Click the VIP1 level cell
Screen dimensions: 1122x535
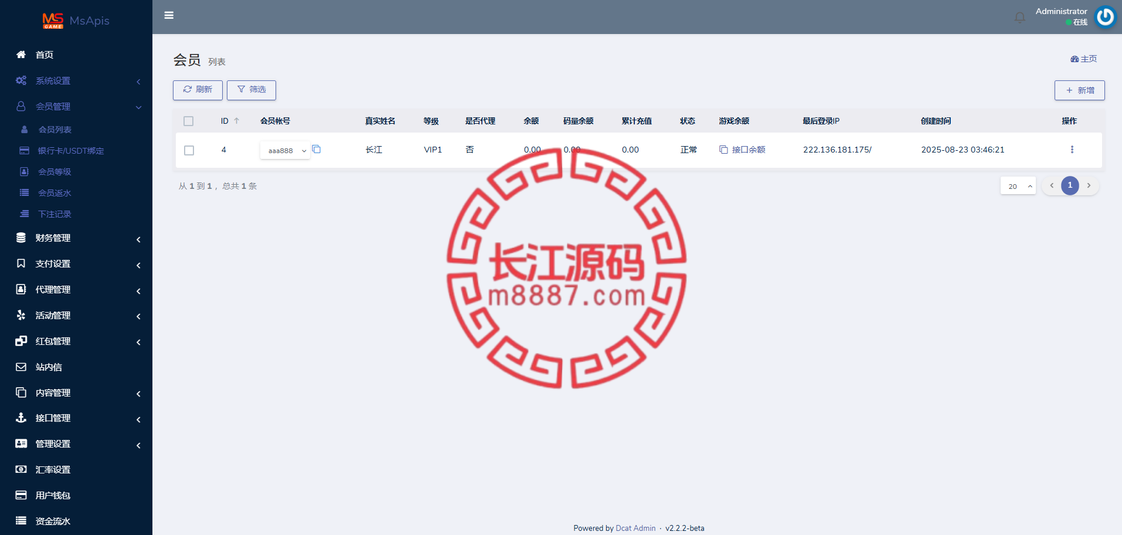[433, 150]
